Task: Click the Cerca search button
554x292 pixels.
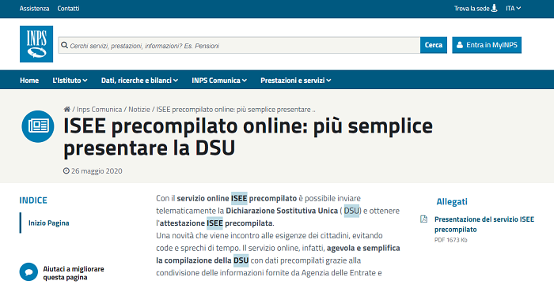Action: click(x=434, y=45)
